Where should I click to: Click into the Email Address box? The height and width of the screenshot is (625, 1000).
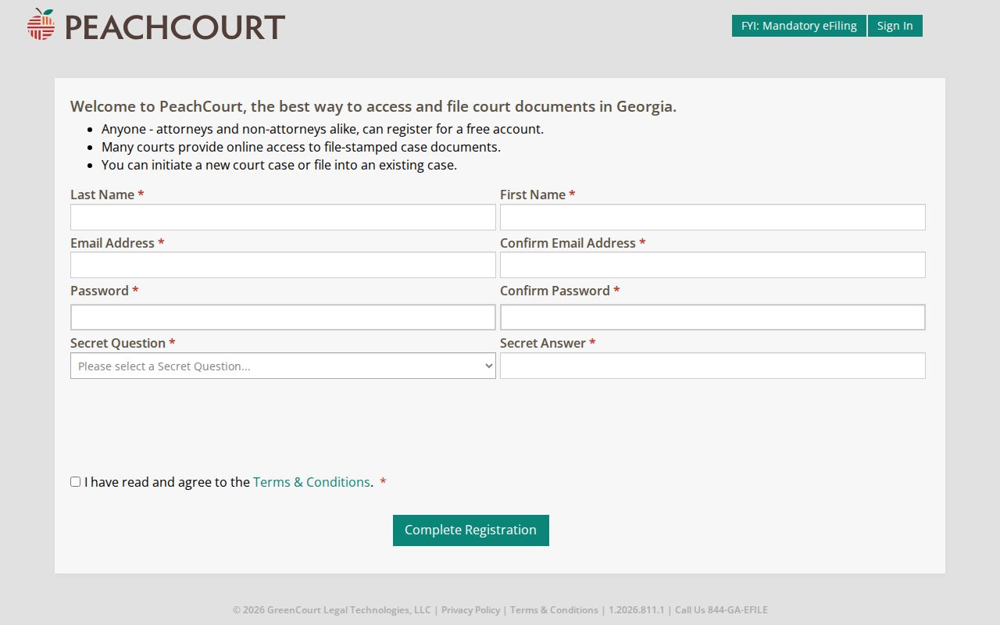(283, 265)
